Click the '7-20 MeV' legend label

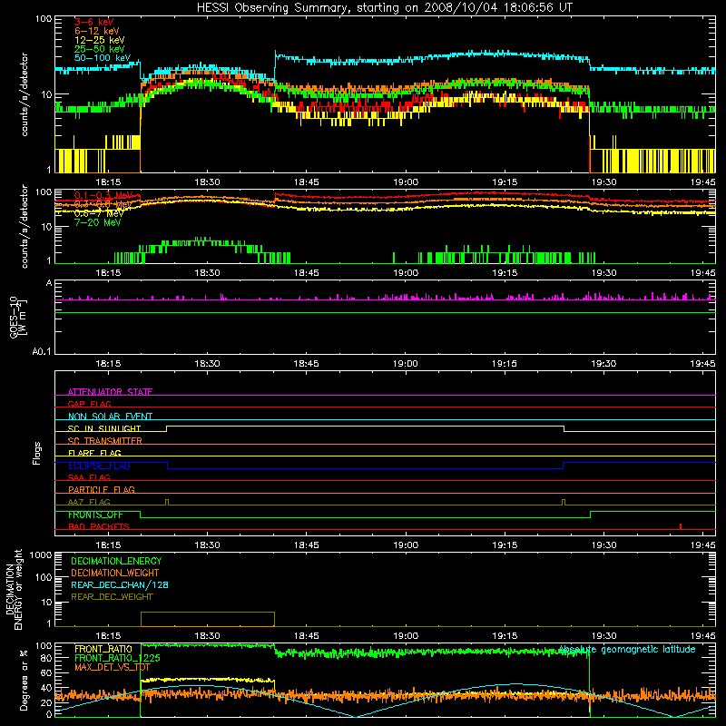pos(97,222)
